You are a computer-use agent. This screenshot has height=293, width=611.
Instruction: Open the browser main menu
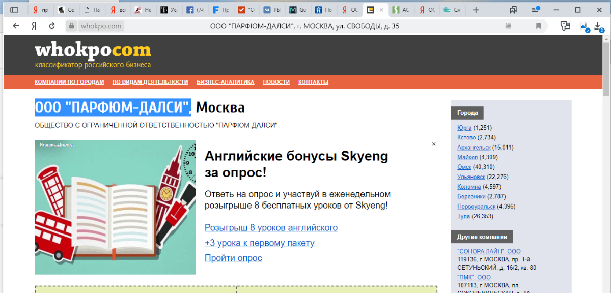point(536,10)
